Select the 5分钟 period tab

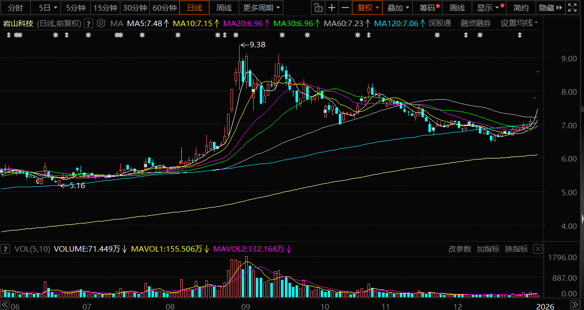click(x=76, y=8)
